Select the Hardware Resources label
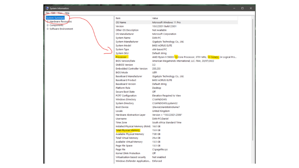 click(x=61, y=22)
